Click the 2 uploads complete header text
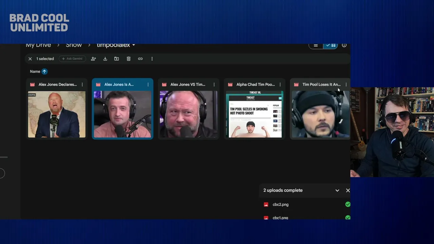 [283, 190]
